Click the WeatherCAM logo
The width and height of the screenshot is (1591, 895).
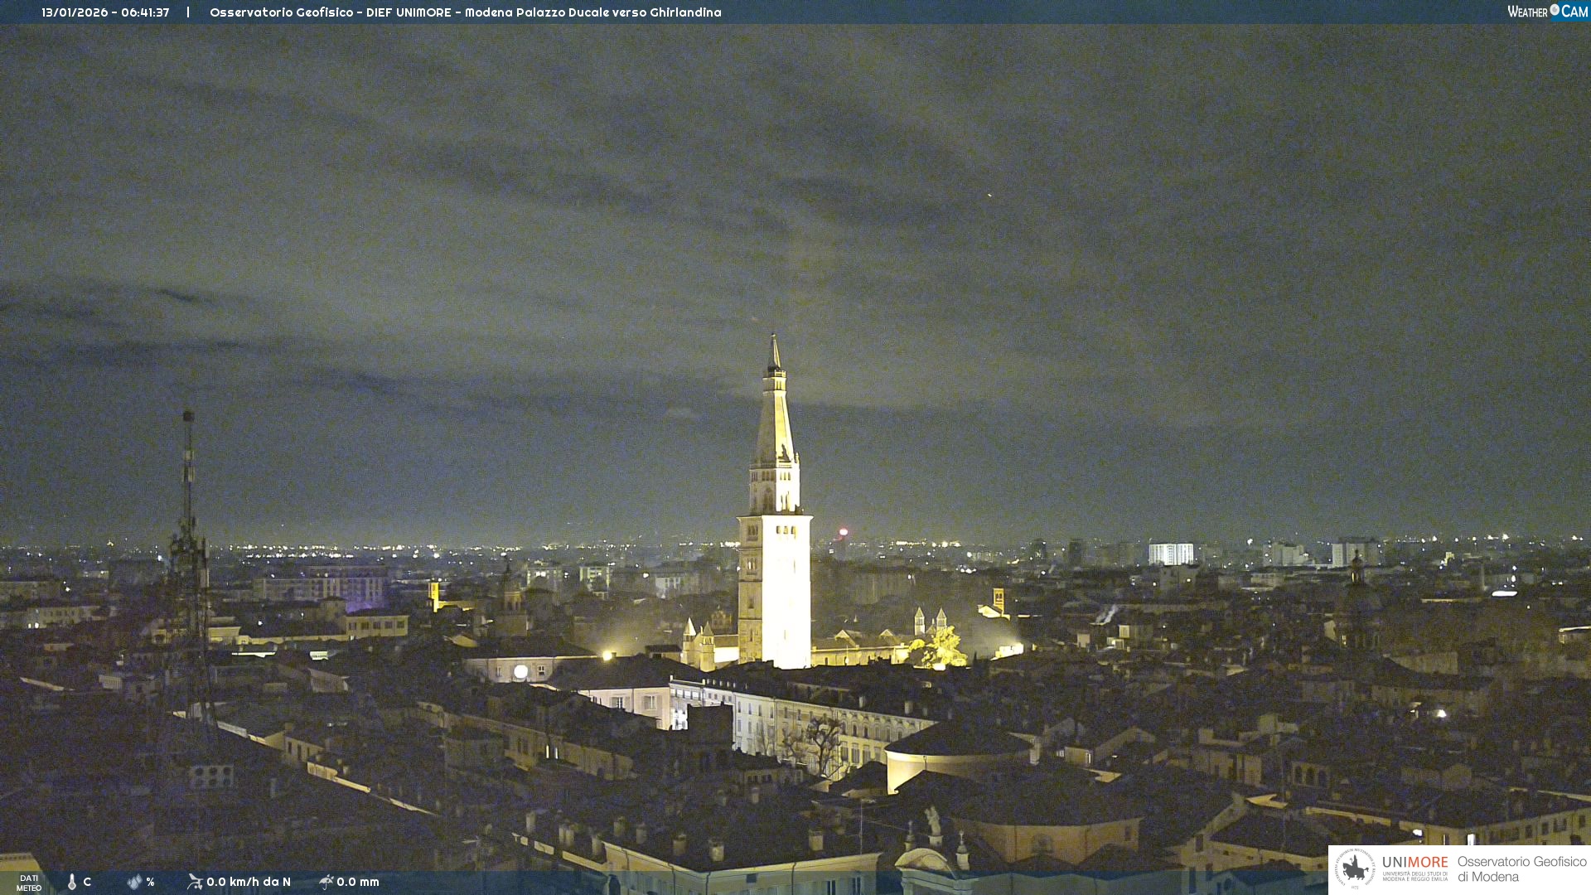1547,12
